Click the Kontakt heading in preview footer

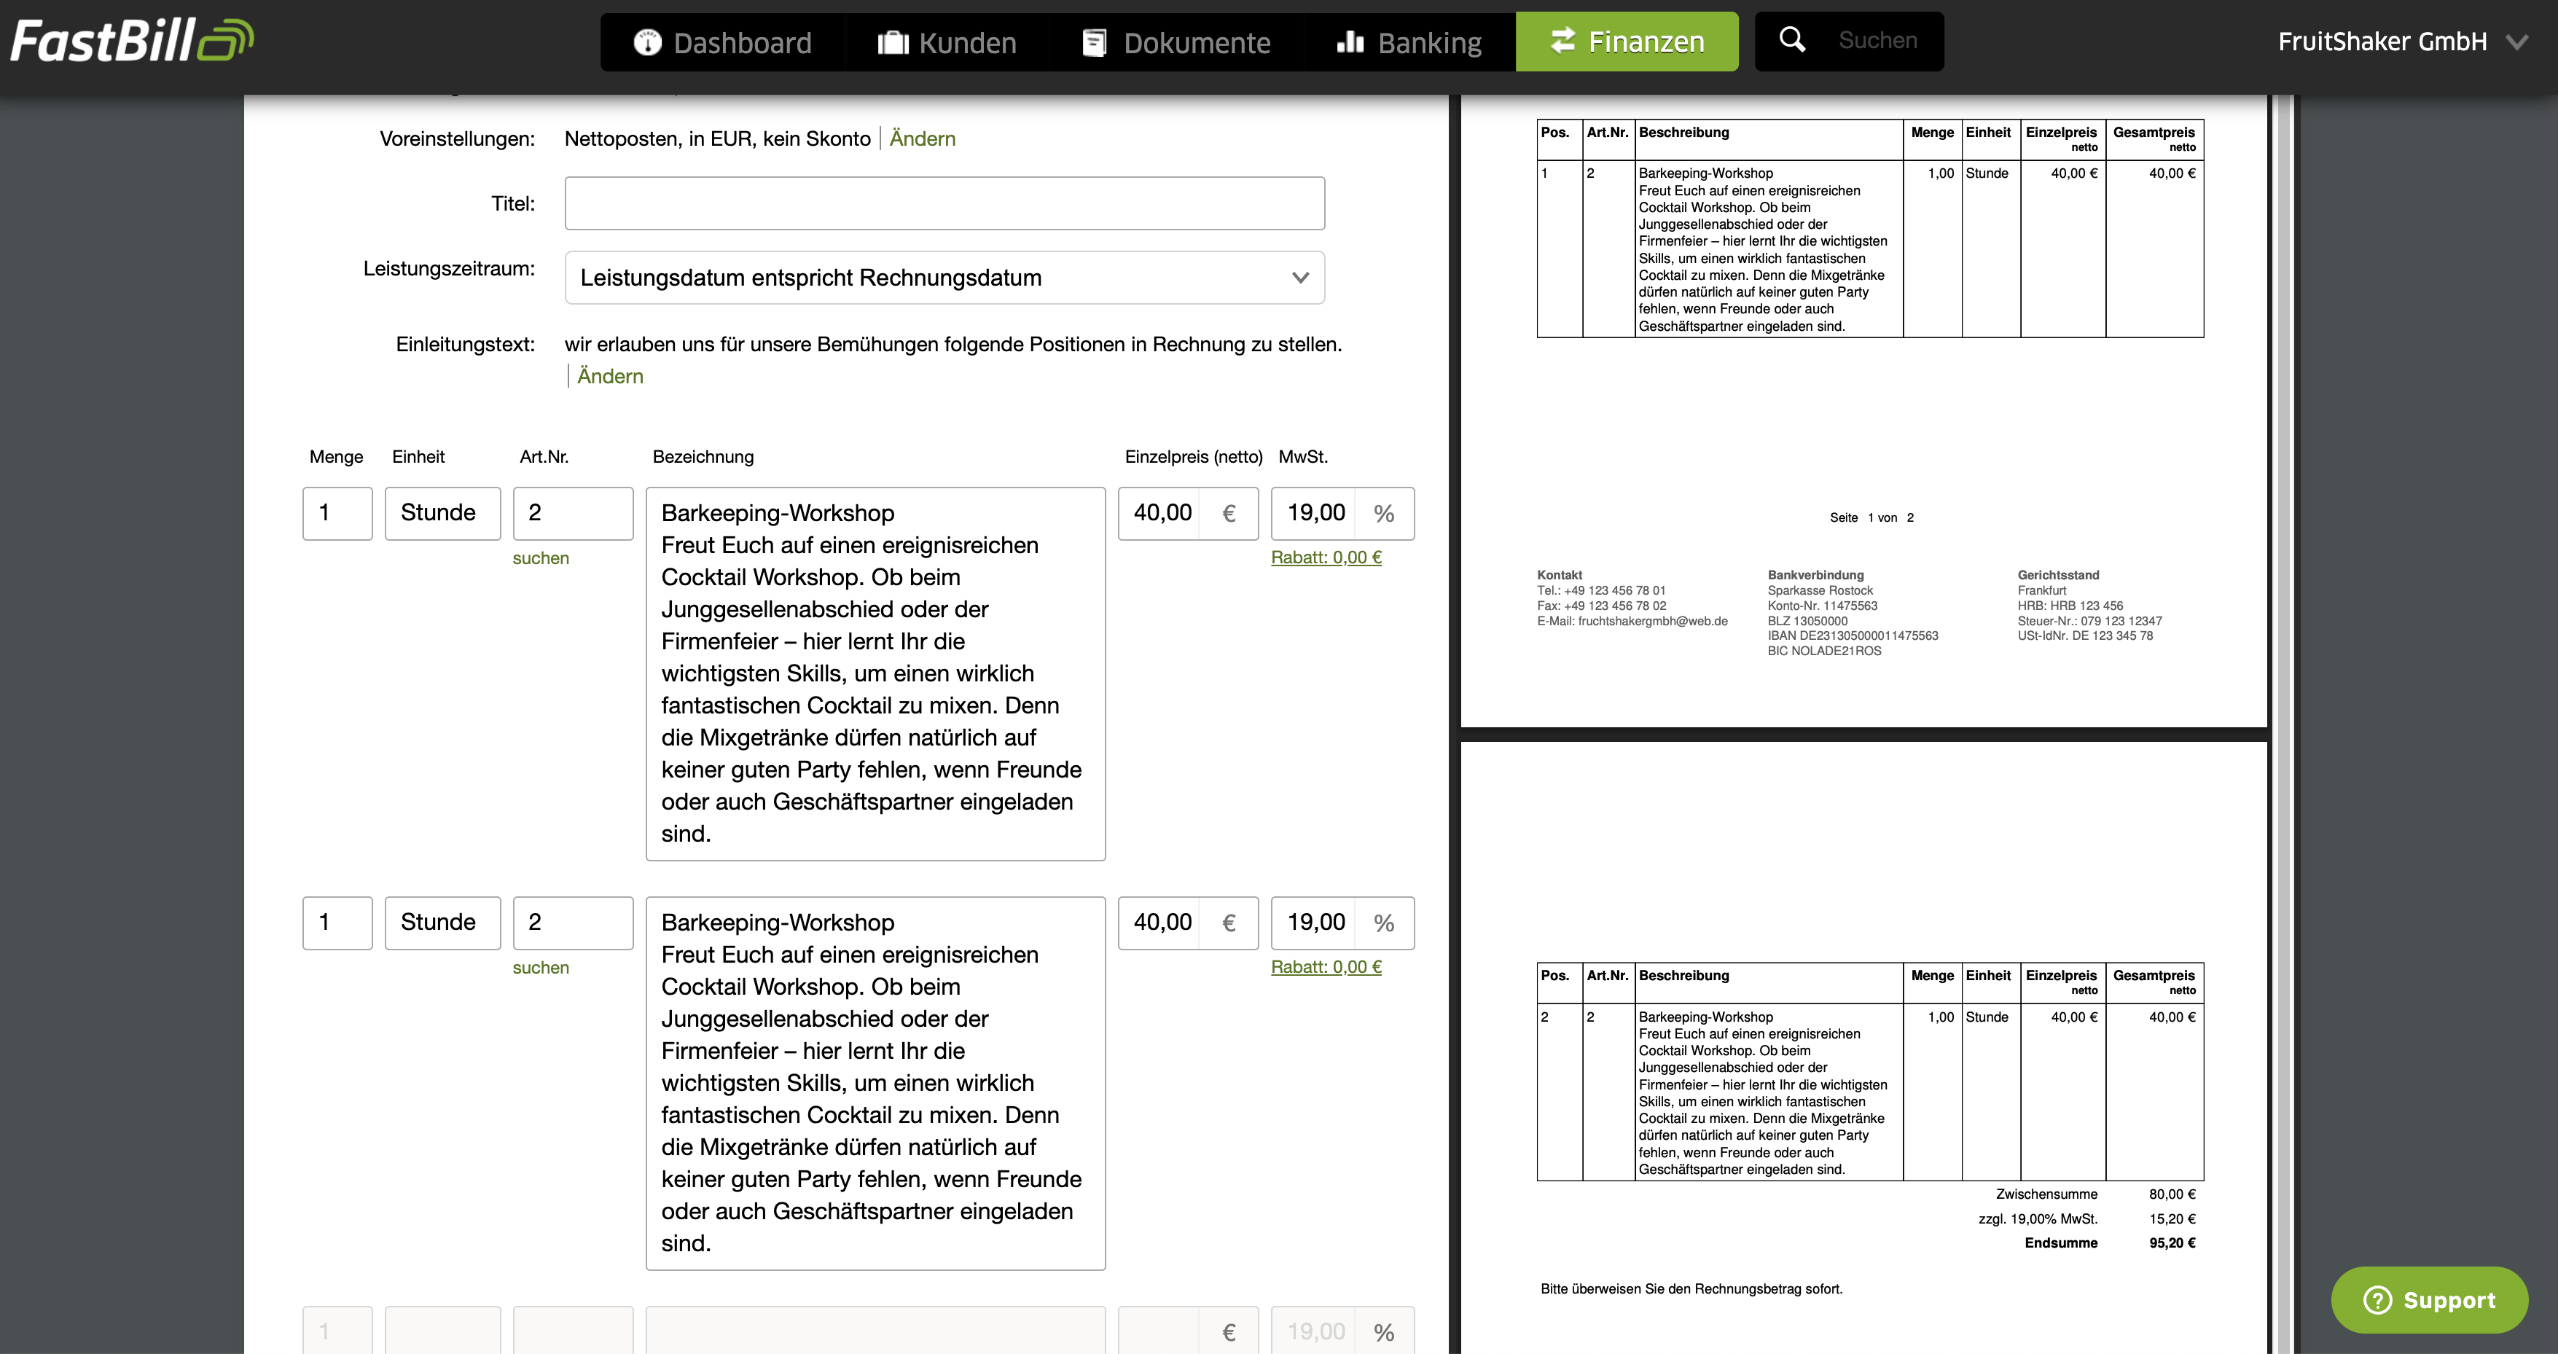click(1559, 576)
